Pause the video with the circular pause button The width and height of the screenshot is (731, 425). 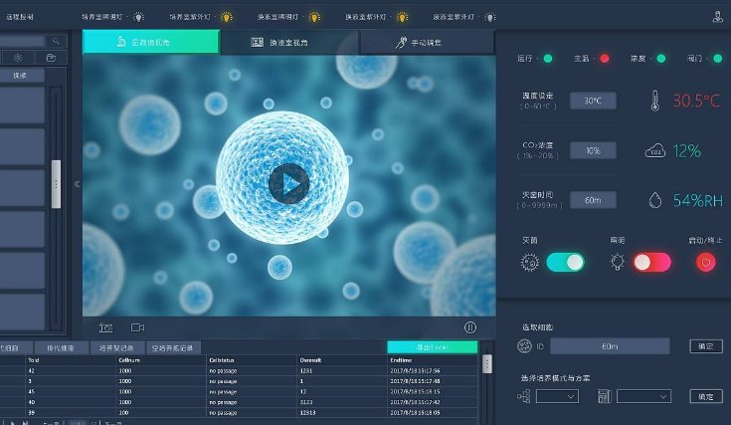470,327
